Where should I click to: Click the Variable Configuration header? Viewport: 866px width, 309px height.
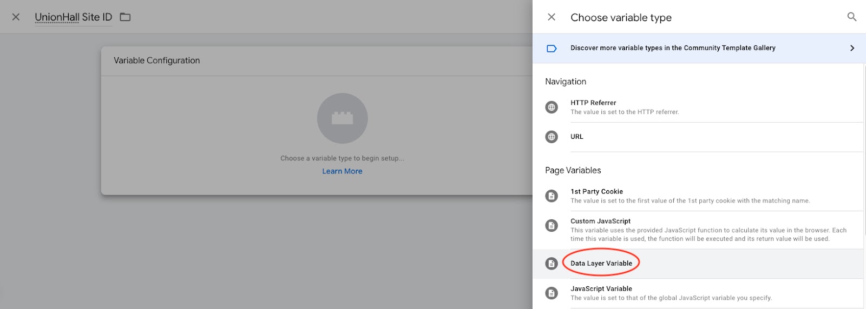[156, 61]
